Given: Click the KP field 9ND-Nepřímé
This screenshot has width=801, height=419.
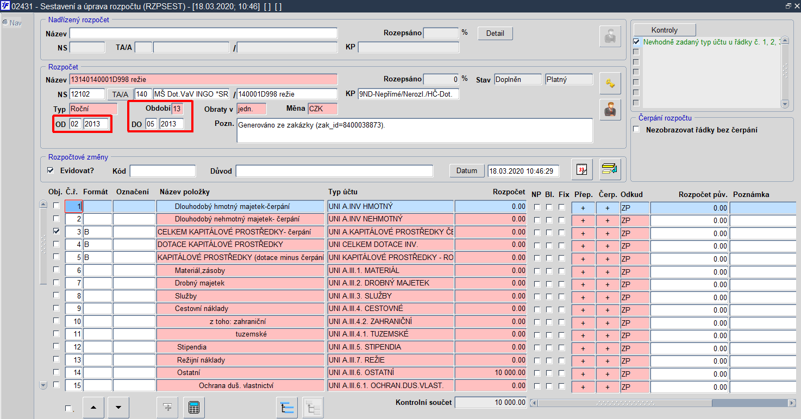Looking at the screenshot, I should tap(409, 94).
